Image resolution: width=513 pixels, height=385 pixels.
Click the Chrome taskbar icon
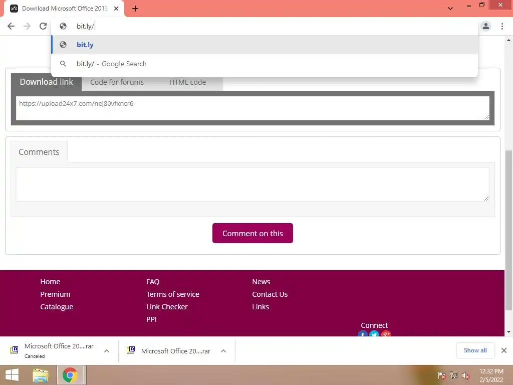point(71,375)
